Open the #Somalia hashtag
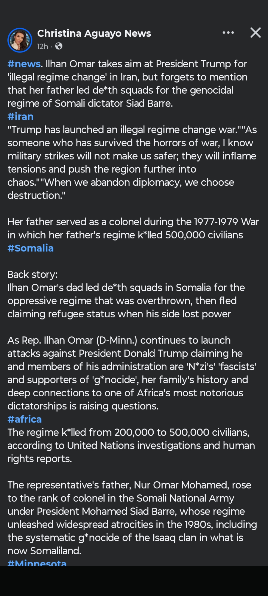Image resolution: width=268 pixels, height=596 pixels. click(30, 248)
